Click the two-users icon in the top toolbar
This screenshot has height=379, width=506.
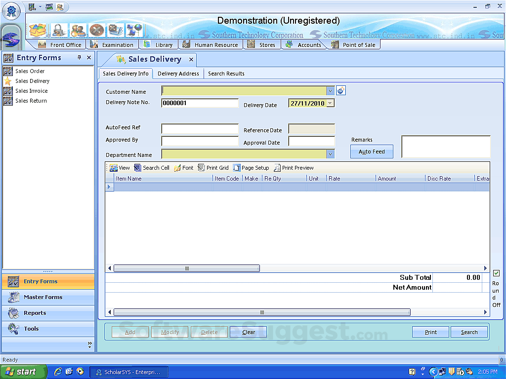coord(78,30)
